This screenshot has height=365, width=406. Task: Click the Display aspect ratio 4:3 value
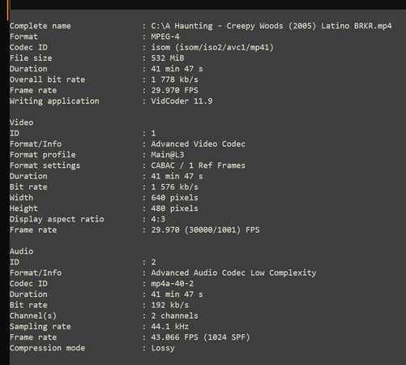(x=158, y=219)
